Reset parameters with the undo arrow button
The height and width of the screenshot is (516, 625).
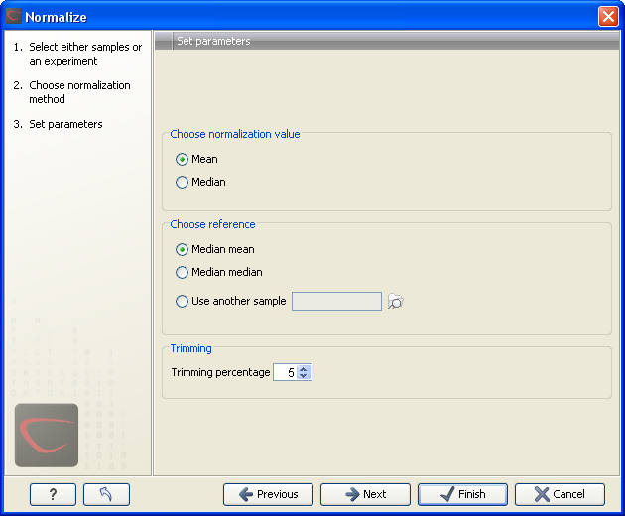(106, 494)
